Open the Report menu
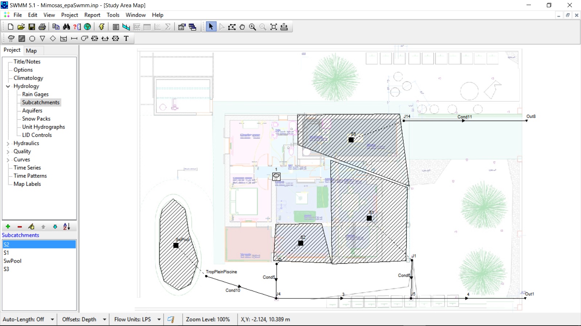The width and height of the screenshot is (581, 326). [92, 15]
